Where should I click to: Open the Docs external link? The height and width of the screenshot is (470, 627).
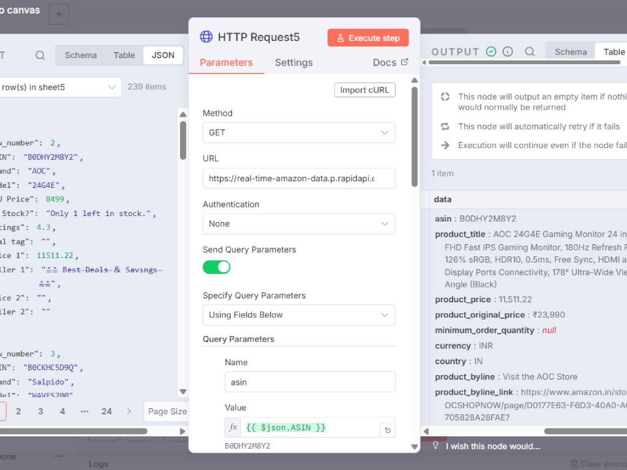click(x=390, y=62)
